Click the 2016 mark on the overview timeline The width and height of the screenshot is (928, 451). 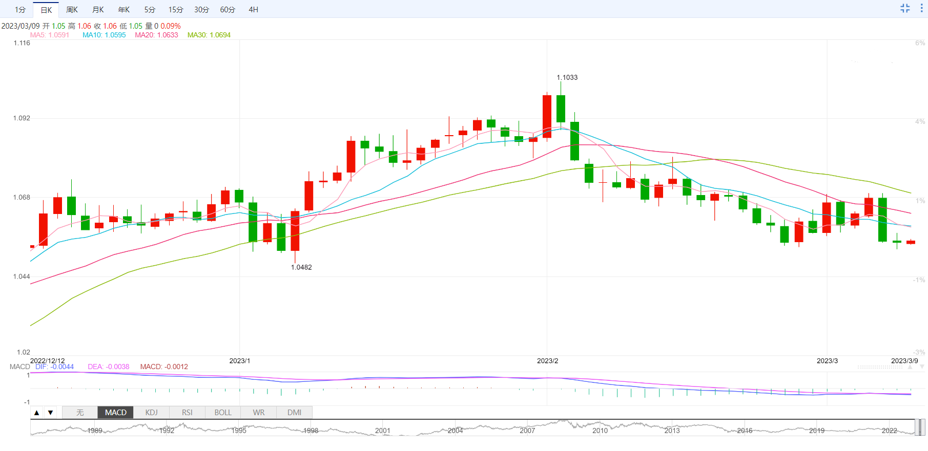745,431
